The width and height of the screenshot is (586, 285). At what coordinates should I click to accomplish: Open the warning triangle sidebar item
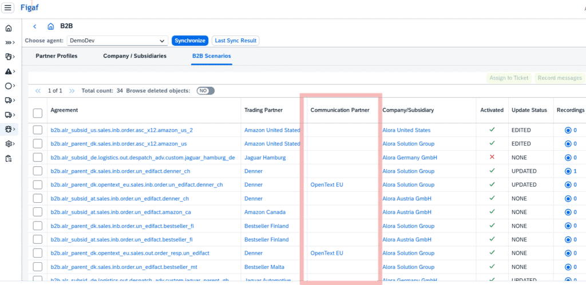point(10,71)
